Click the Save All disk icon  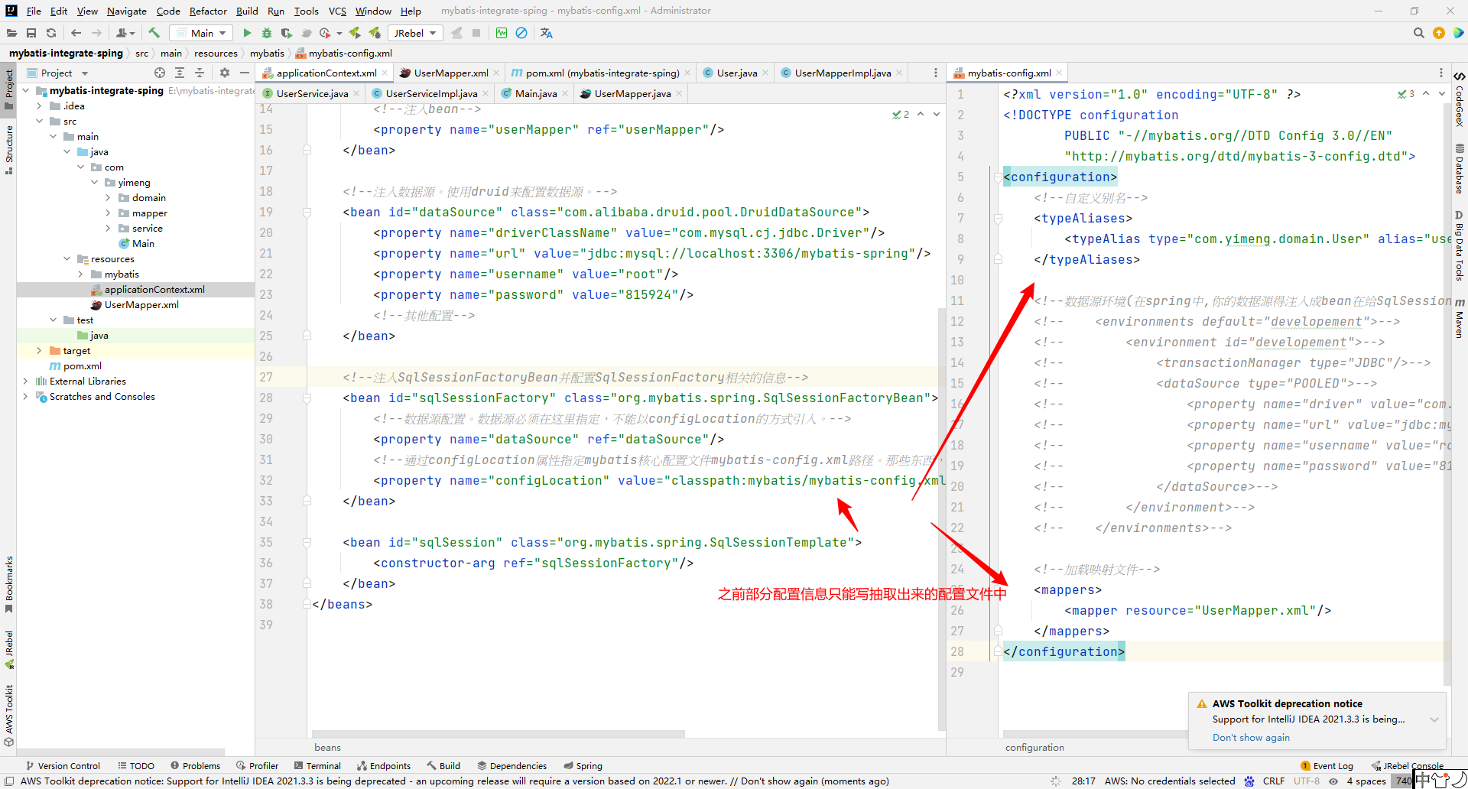(x=31, y=33)
